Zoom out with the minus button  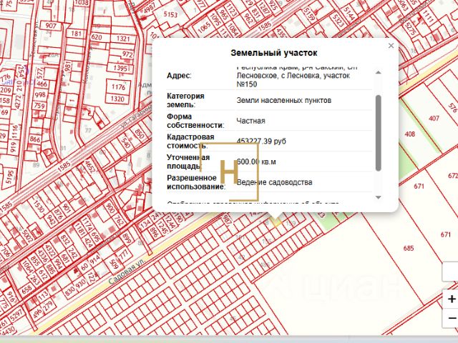point(451,318)
